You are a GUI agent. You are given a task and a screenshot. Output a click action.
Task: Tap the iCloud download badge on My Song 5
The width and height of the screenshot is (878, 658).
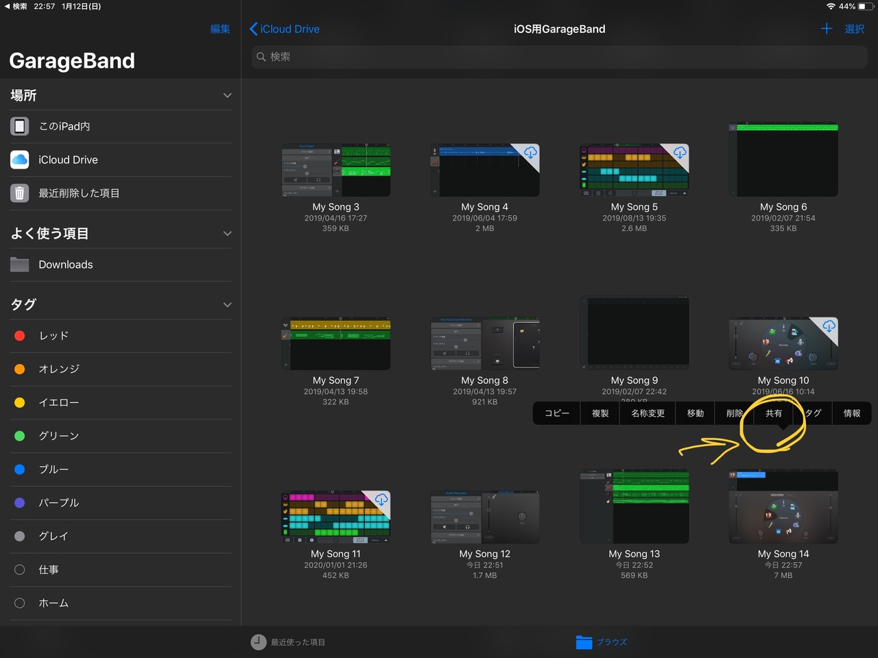(679, 153)
